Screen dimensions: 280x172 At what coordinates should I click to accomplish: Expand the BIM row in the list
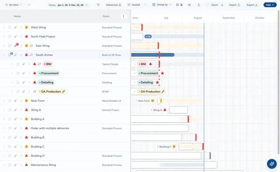click(x=29, y=64)
